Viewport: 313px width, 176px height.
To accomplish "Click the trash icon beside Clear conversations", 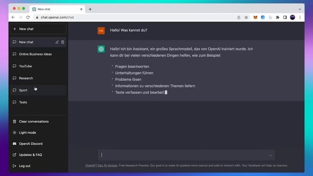I will pyautogui.click(x=14, y=122).
